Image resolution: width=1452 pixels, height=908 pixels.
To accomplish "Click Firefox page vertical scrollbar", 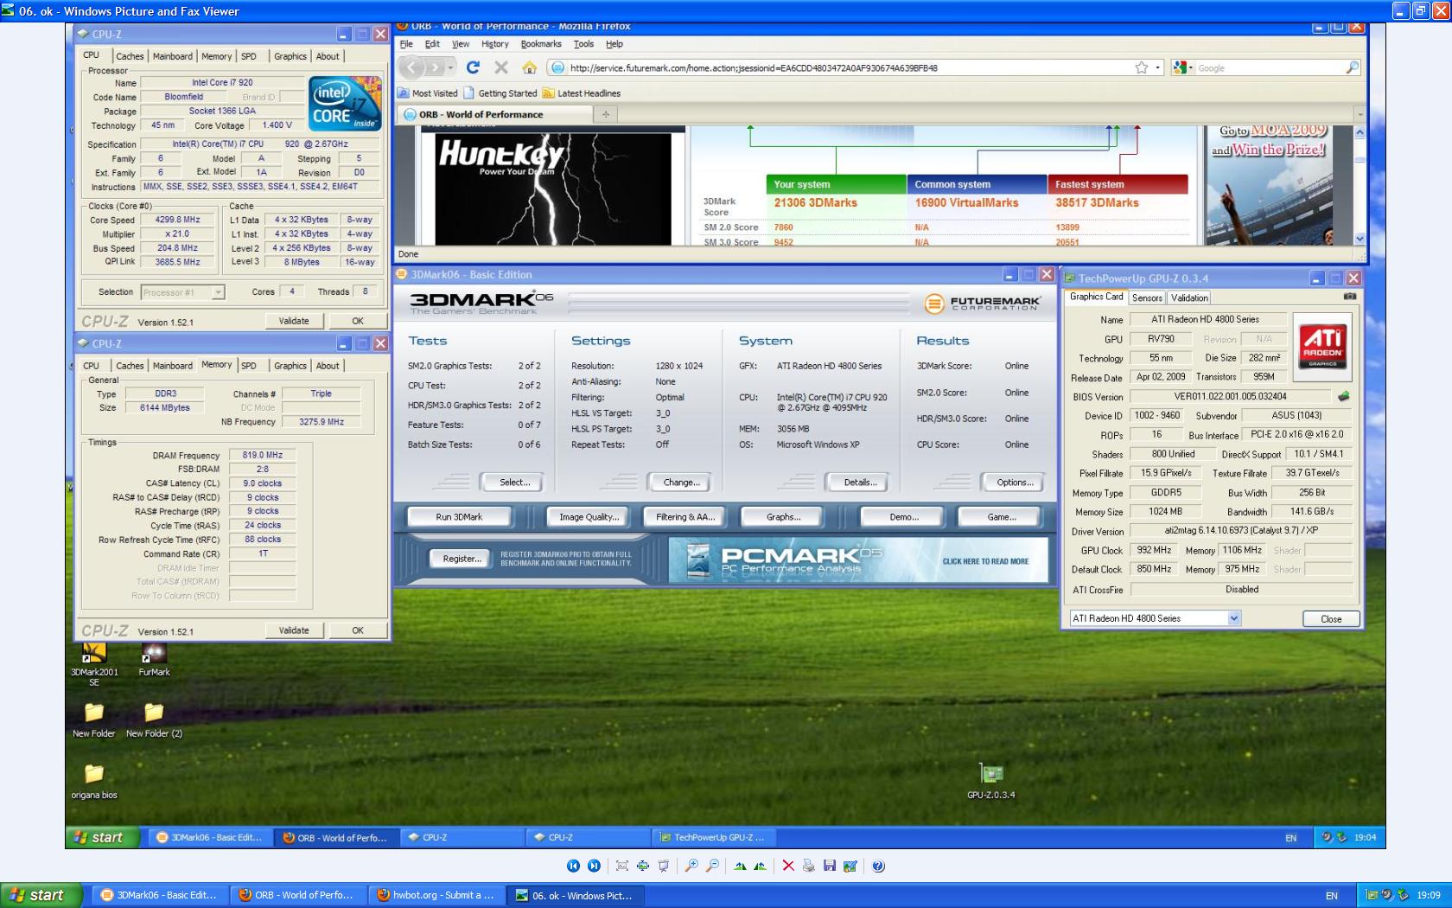I will (1360, 185).
